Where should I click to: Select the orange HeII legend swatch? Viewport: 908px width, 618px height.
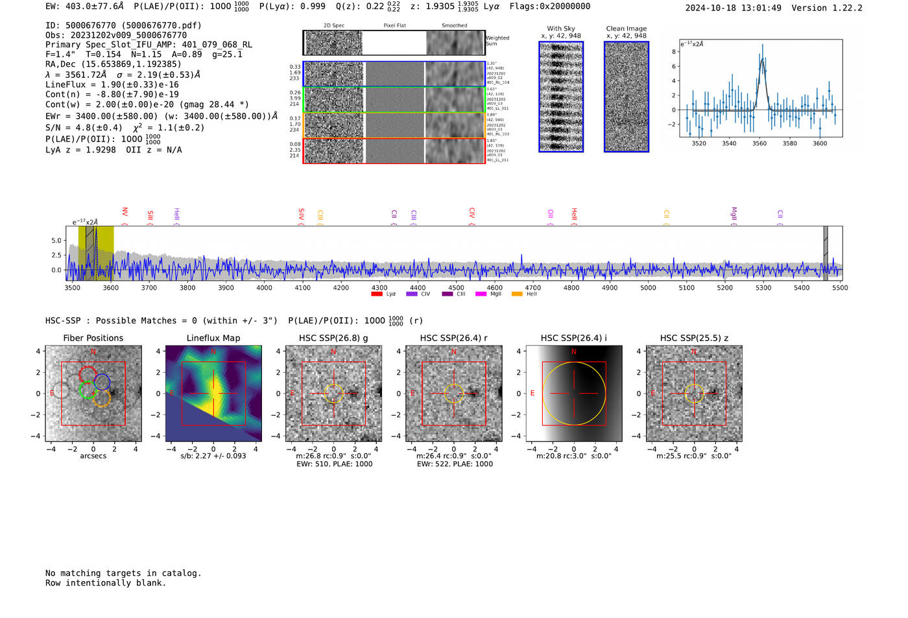517,294
